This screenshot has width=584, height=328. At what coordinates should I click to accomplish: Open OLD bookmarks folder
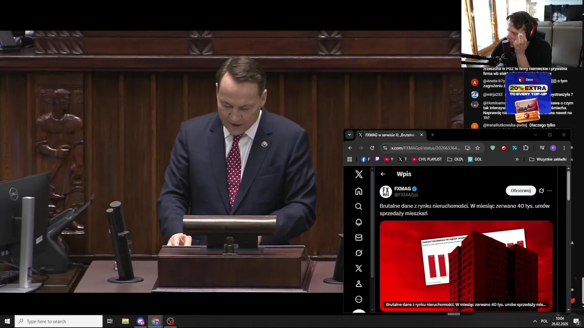tap(455, 159)
